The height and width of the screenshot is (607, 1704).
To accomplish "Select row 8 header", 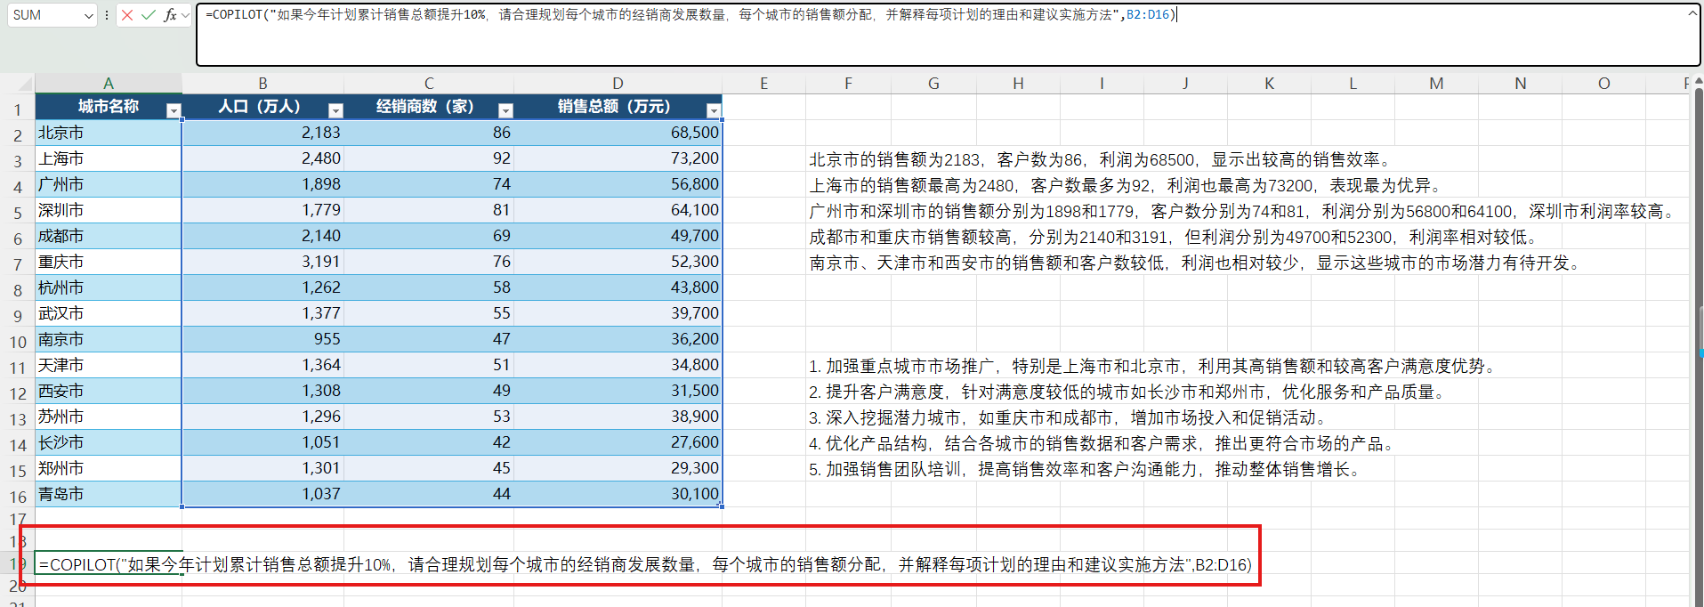I will (17, 290).
